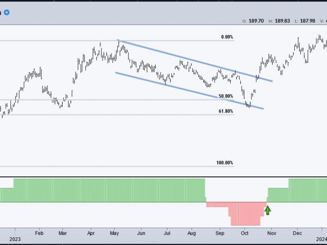The height and width of the screenshot is (245, 327).
Task: Click the 61.80% Fibonacci level label
Action: (226, 111)
